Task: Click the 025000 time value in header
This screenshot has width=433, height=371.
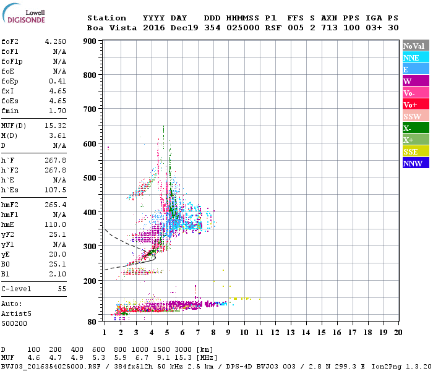Action: point(243,28)
